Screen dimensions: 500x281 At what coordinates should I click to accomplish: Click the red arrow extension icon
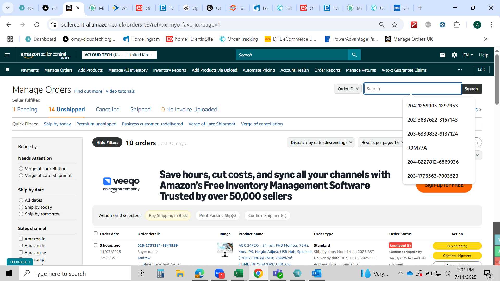pos(414,25)
